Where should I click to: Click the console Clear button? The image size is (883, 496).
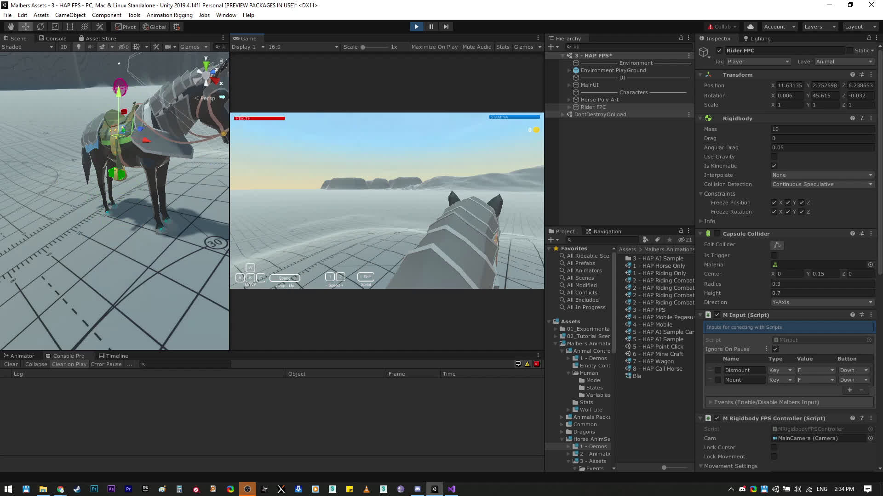[x=11, y=364]
